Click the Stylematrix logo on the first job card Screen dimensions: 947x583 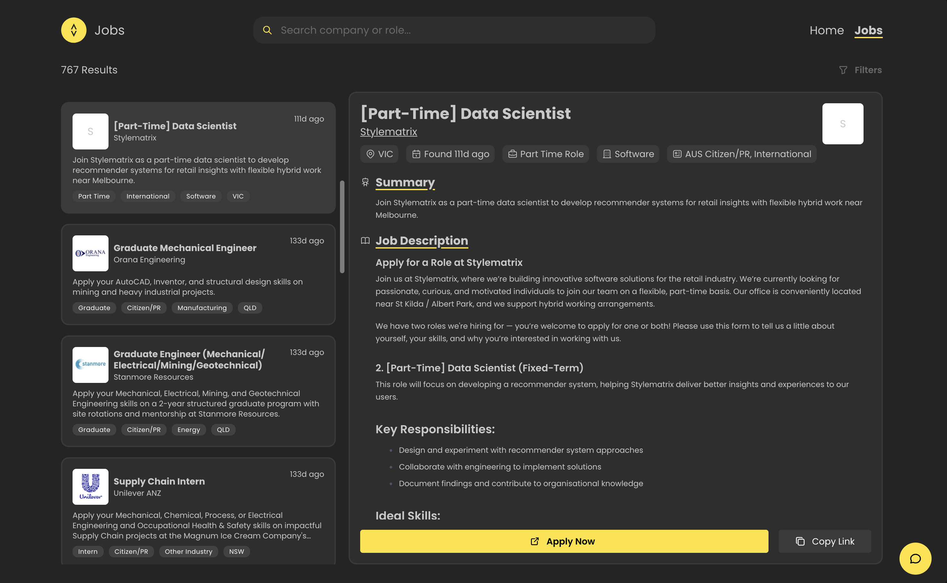(90, 131)
